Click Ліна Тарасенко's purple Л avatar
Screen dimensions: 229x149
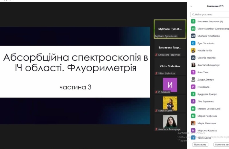[193, 101]
